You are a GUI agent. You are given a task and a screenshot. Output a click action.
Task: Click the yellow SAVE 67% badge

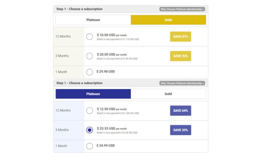(x=180, y=36)
